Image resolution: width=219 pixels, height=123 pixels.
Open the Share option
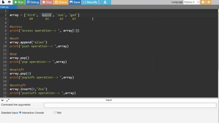[61, 2]
